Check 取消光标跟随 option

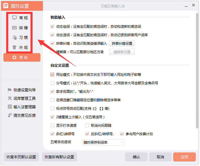[87, 125]
